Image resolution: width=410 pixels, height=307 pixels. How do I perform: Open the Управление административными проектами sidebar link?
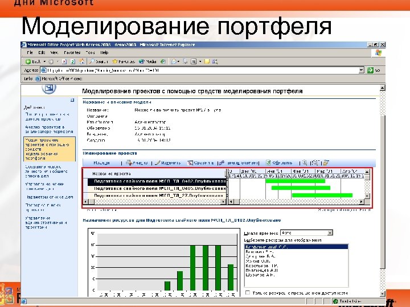point(46,223)
